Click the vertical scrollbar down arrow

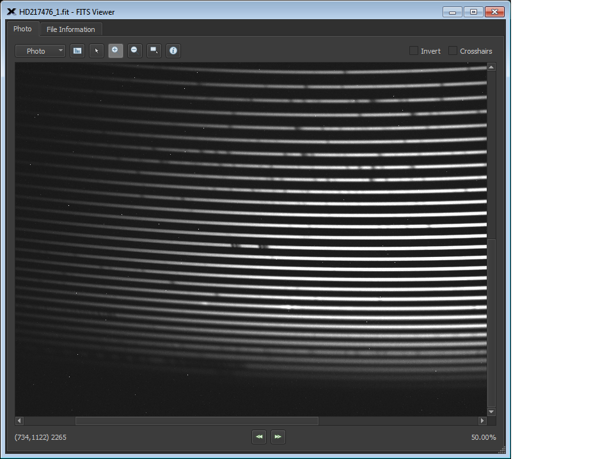(491, 412)
